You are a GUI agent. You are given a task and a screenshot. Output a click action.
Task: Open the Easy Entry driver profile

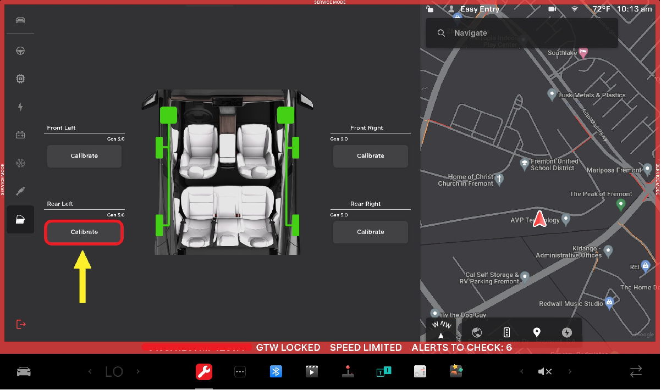(473, 9)
